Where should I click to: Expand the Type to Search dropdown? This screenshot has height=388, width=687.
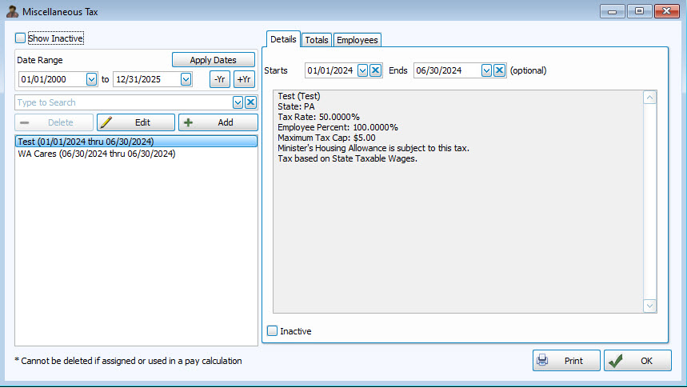pyautogui.click(x=238, y=102)
